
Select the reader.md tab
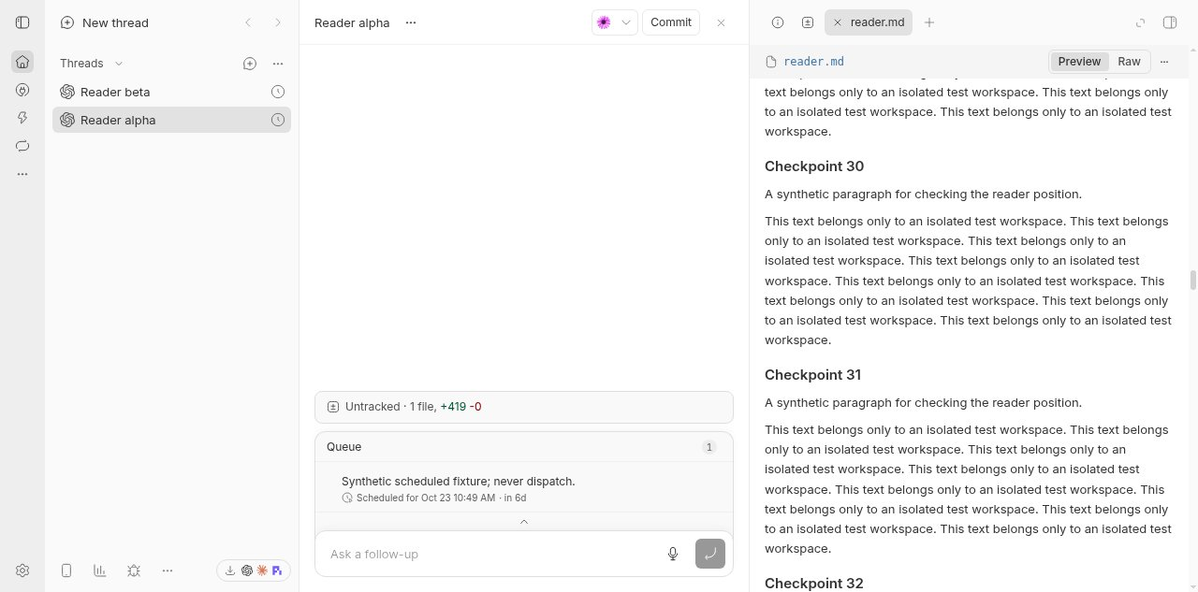[x=869, y=22]
